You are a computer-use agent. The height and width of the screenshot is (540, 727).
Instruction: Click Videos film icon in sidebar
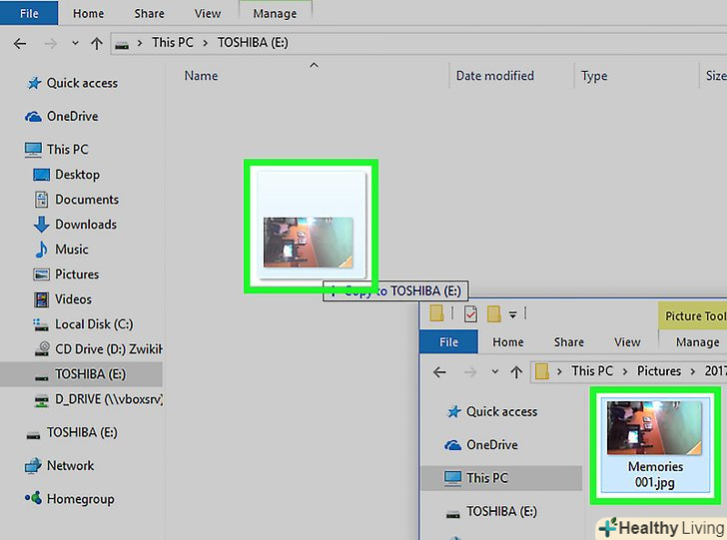pyautogui.click(x=41, y=299)
